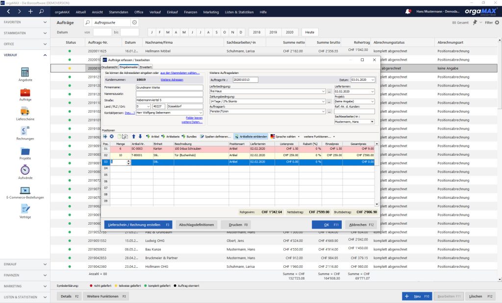
Task: Go back with the left arrow
Action: click(x=9, y=12)
